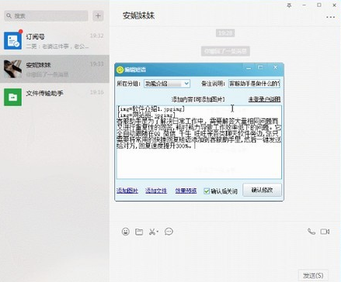Close the phrase editing dialog

275,67
